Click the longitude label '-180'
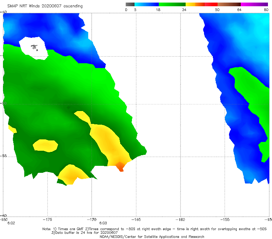272x239 pixels. pos(4,220)
